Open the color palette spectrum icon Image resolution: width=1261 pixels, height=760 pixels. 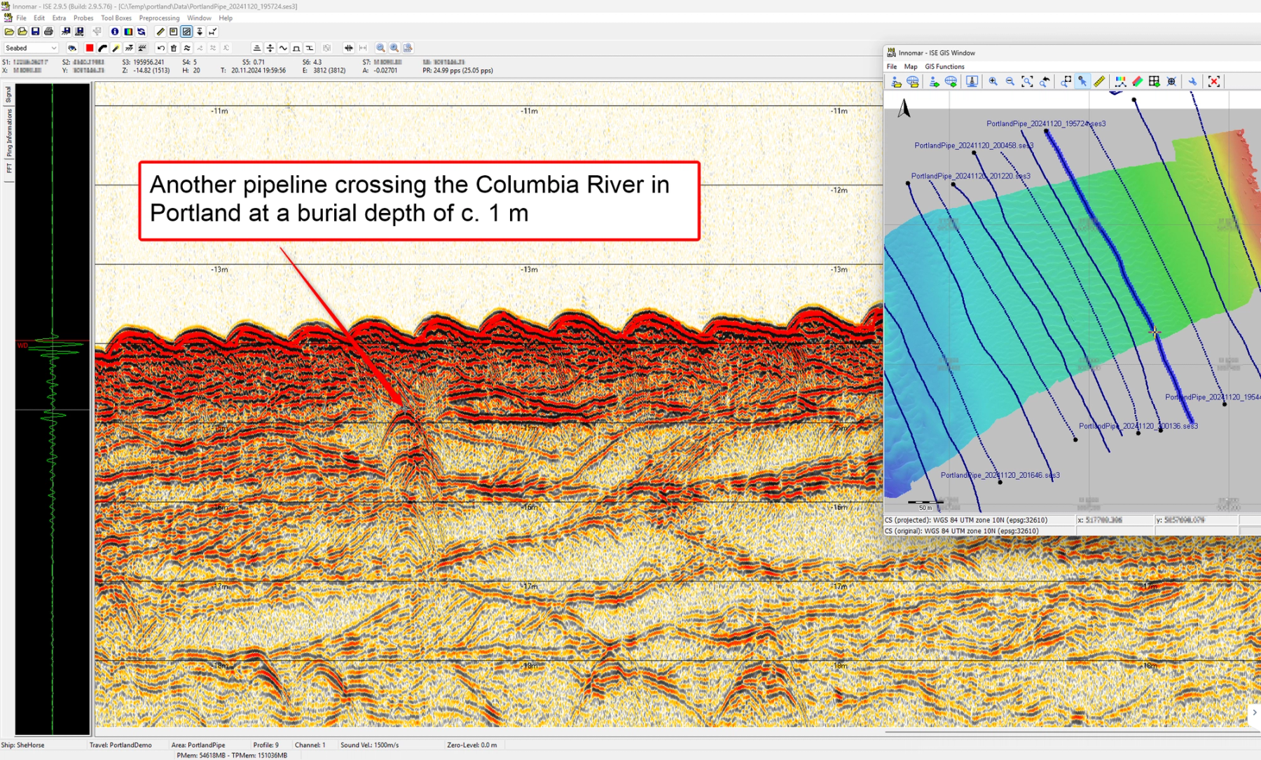point(128,32)
